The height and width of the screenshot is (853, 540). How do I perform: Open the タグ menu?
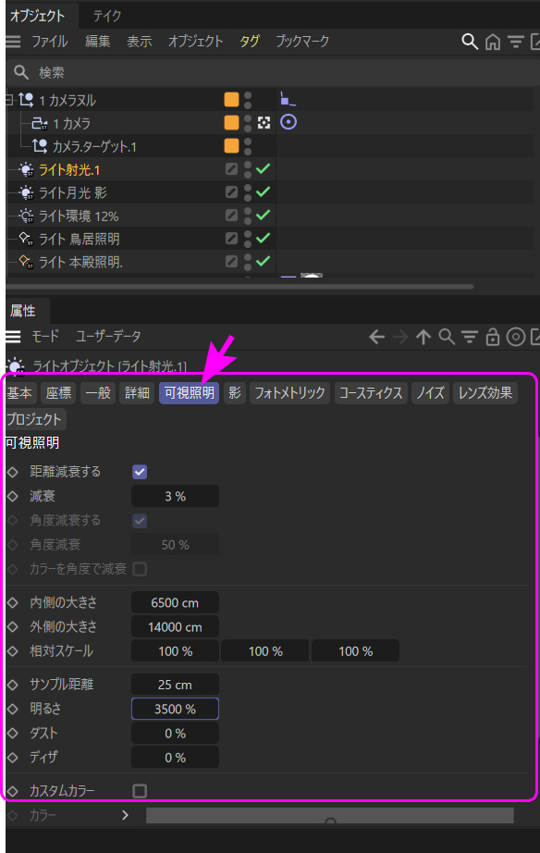pyautogui.click(x=250, y=42)
